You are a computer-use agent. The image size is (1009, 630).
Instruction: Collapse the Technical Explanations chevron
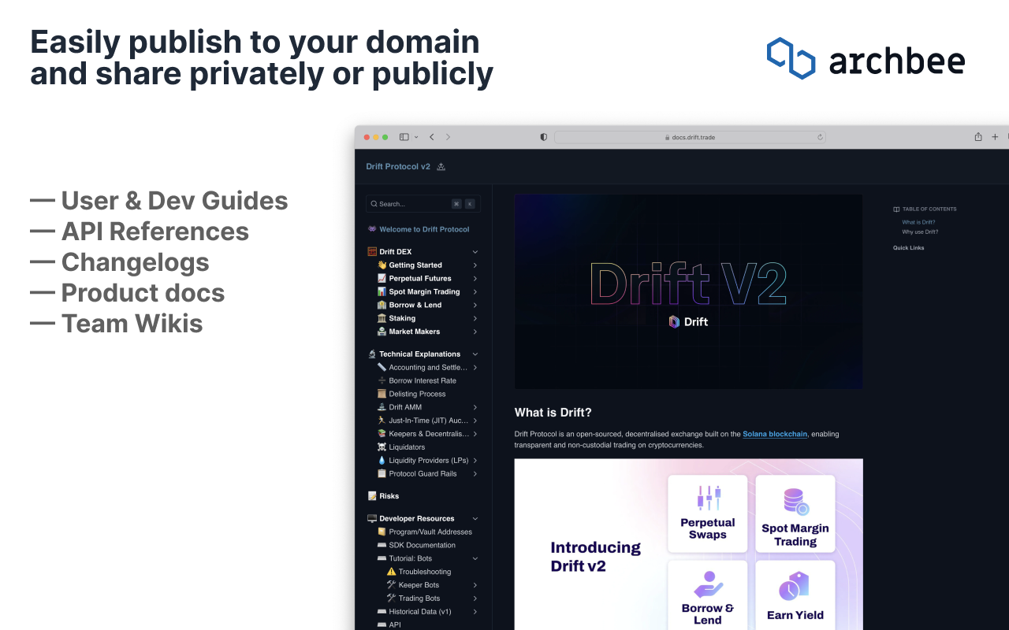475,354
